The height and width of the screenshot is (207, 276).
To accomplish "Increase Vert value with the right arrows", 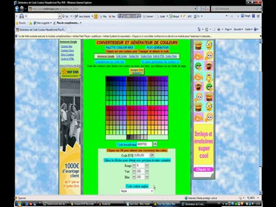I will (x=147, y=171).
